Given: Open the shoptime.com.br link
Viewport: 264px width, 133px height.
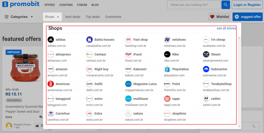Looking at the screenshot, I should coord(175,120).
